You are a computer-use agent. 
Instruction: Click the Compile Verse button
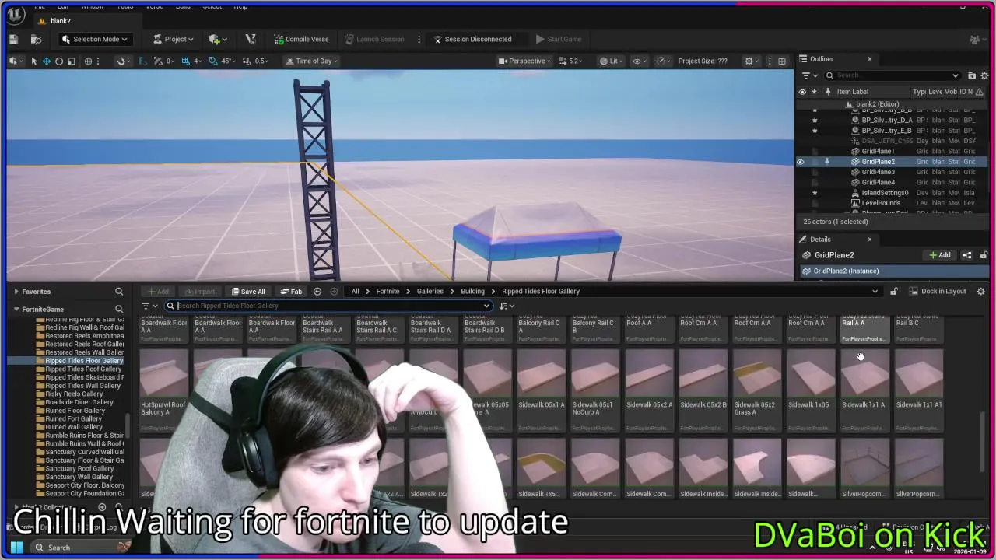(301, 39)
